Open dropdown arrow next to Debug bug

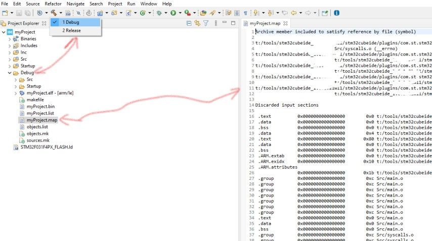point(166,13)
